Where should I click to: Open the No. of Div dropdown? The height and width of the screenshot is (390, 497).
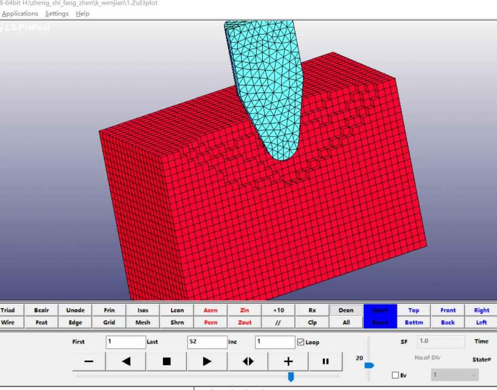[454, 375]
